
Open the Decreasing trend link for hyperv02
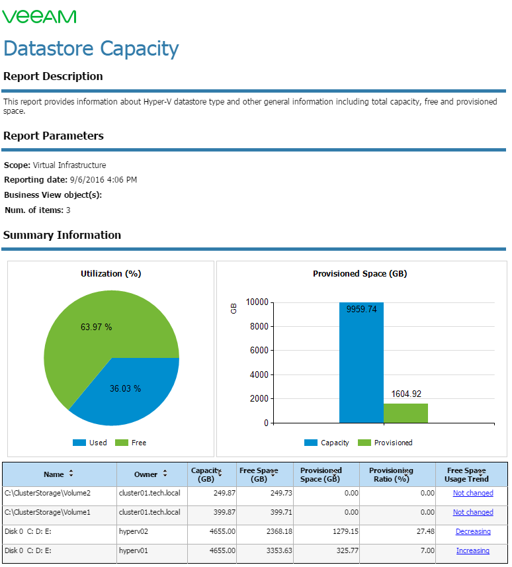coord(473,531)
